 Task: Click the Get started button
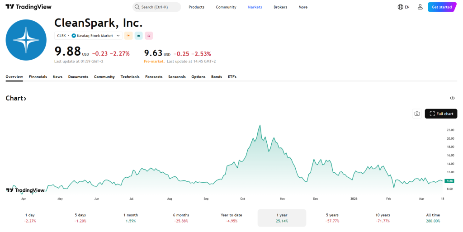tap(442, 7)
